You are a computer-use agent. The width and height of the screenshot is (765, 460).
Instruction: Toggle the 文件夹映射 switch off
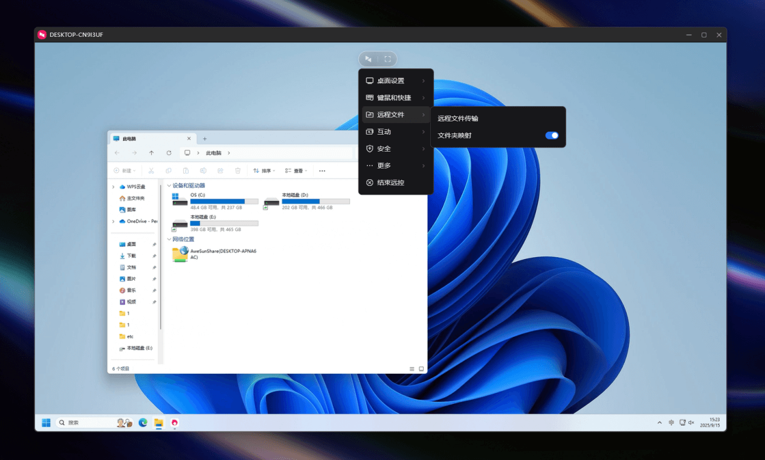(552, 135)
